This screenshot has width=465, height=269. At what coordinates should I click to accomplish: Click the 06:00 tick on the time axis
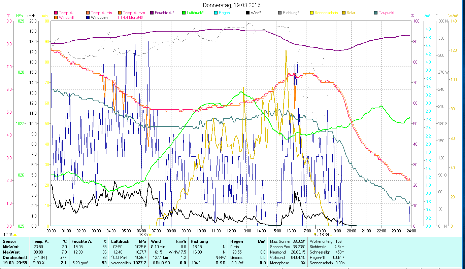pos(141,231)
